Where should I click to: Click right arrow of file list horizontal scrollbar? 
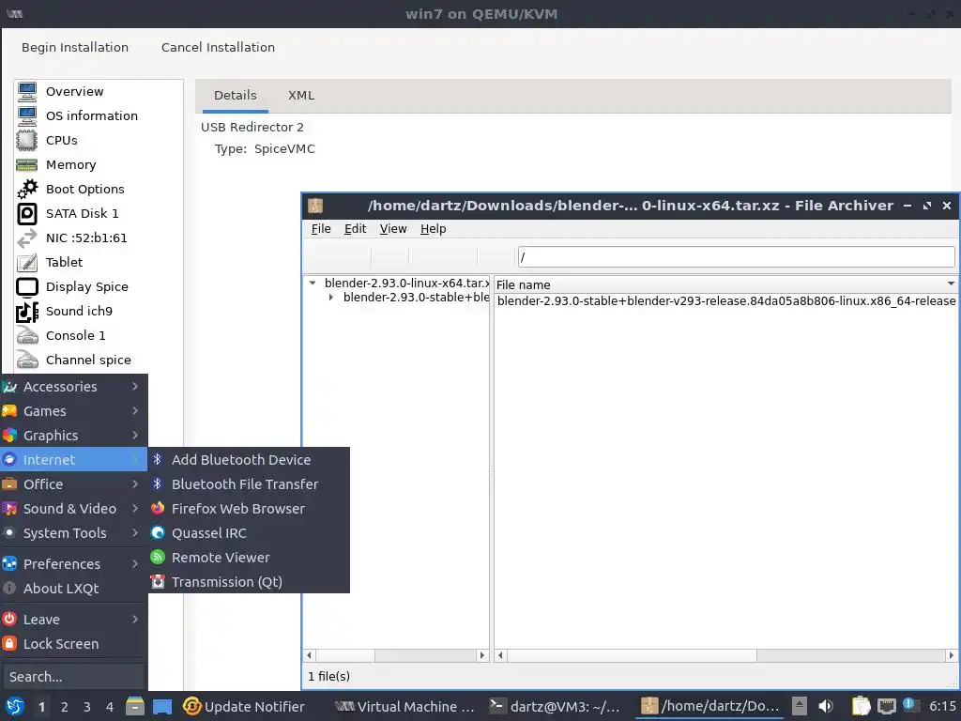click(952, 655)
